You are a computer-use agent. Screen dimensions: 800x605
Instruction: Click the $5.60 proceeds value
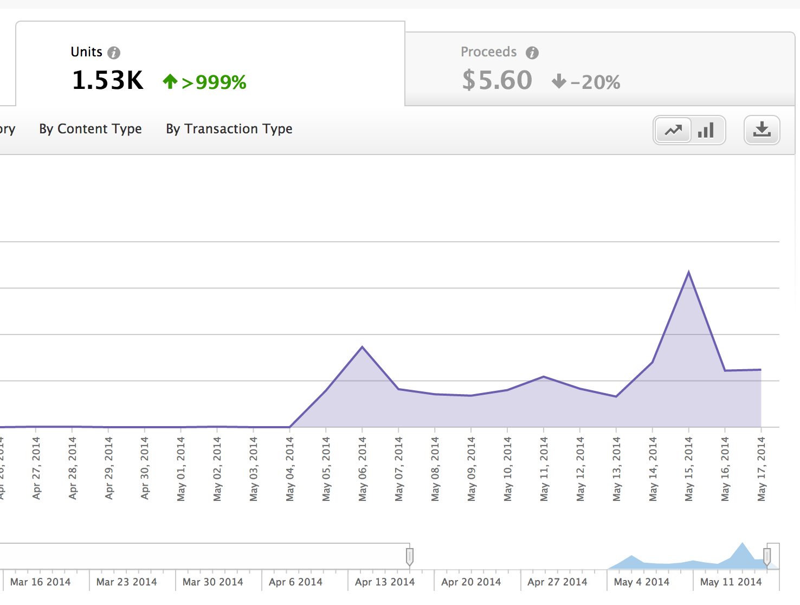pyautogui.click(x=497, y=81)
